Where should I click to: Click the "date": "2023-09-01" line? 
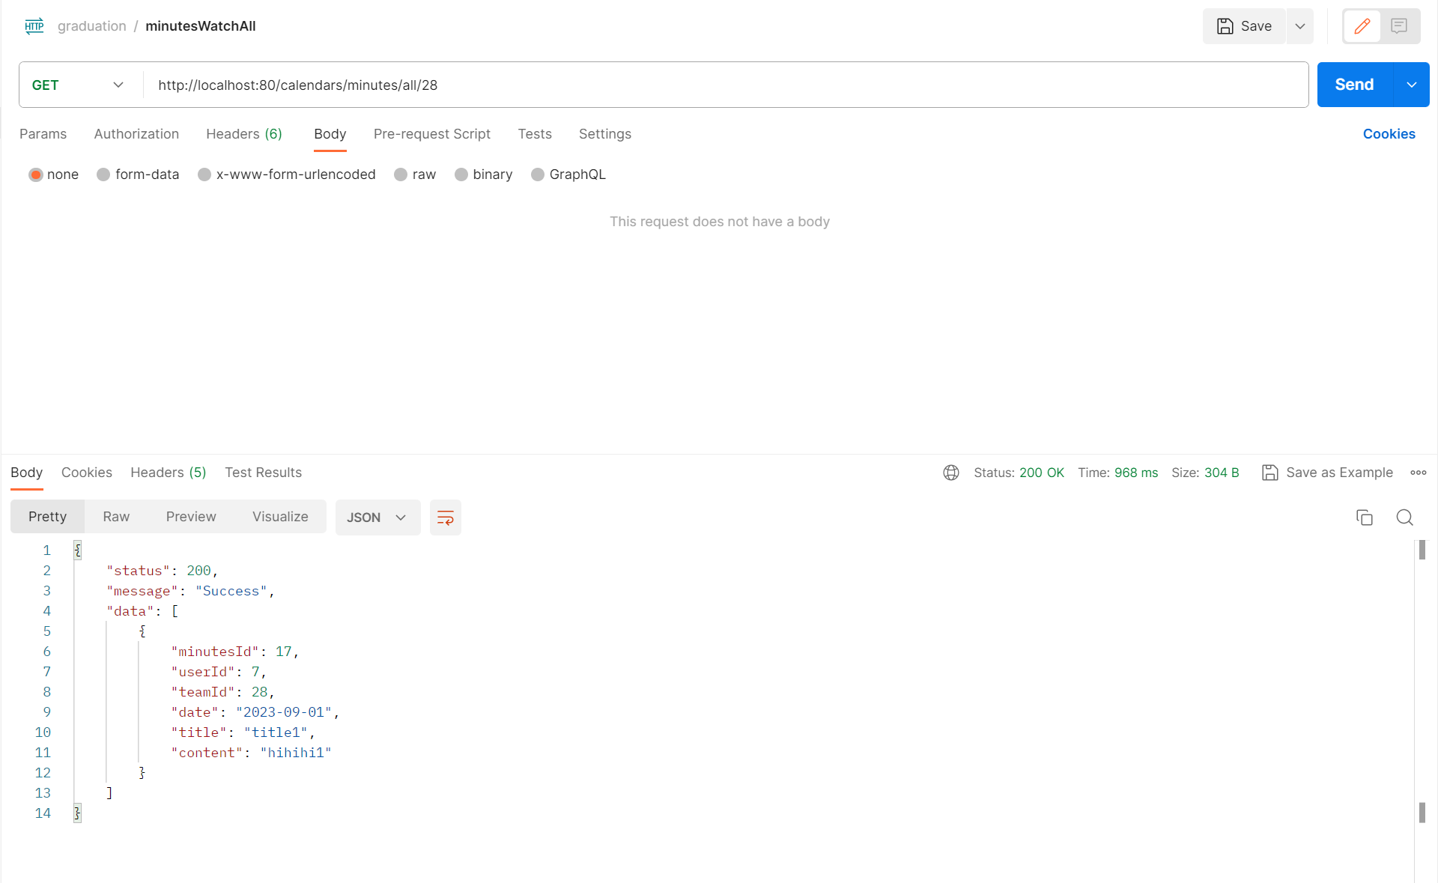pyautogui.click(x=255, y=712)
